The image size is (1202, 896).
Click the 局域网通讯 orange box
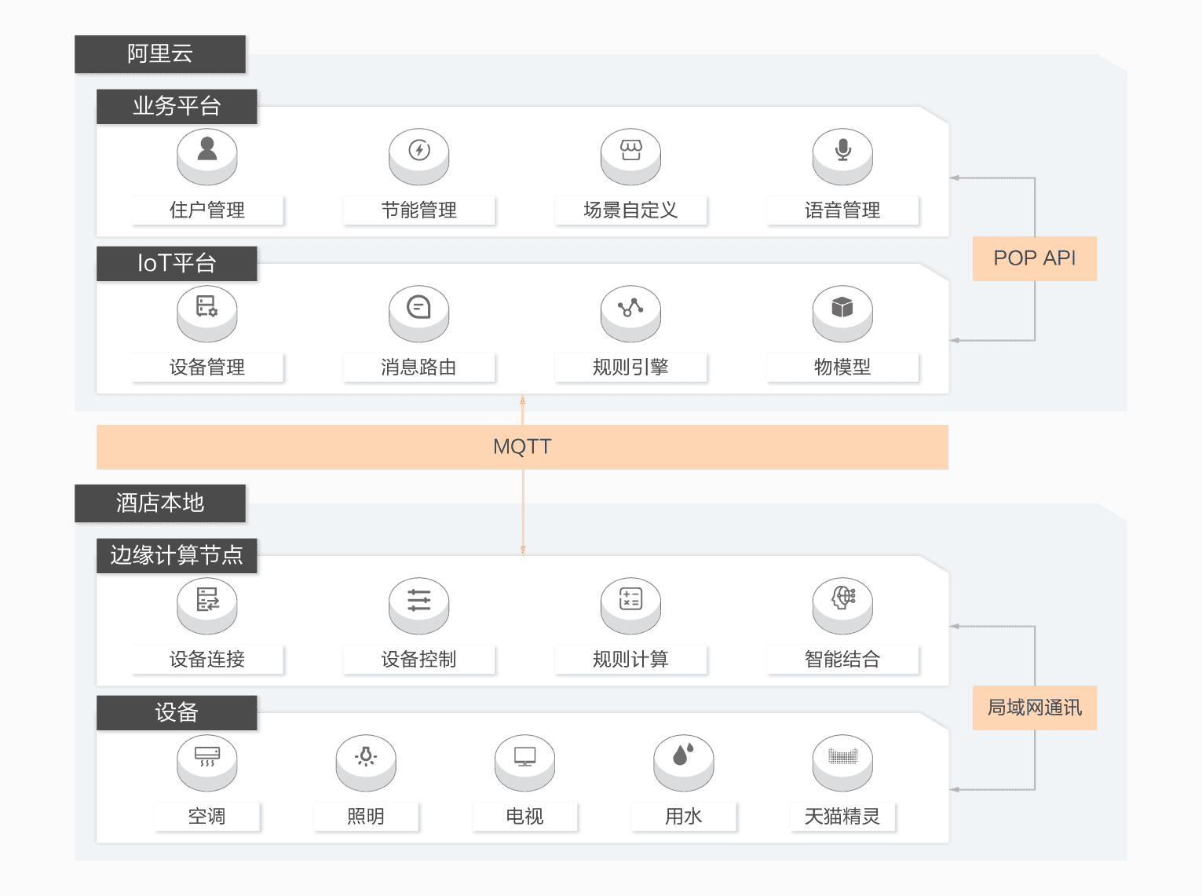coord(1034,708)
